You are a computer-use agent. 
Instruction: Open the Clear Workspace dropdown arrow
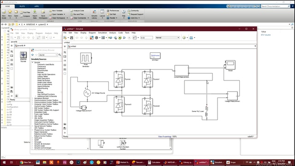pos(67,18)
